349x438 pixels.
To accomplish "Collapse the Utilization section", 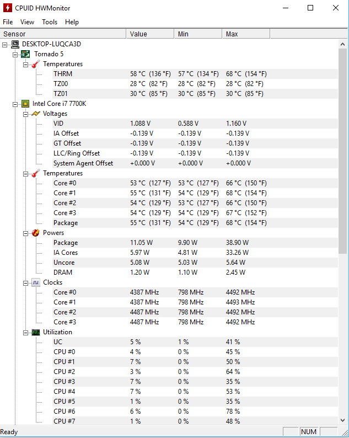I will click(25, 333).
